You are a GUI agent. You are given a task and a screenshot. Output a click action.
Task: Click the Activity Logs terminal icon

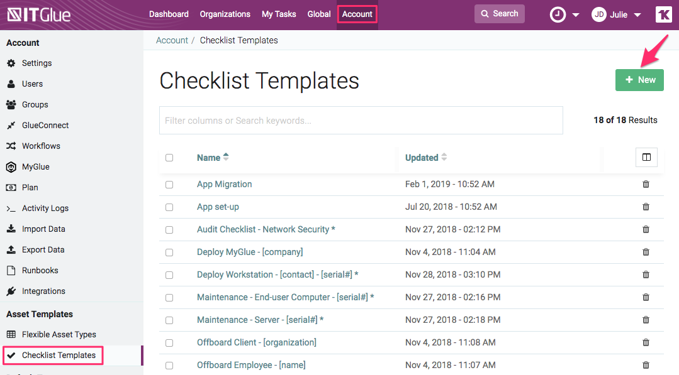tap(11, 209)
